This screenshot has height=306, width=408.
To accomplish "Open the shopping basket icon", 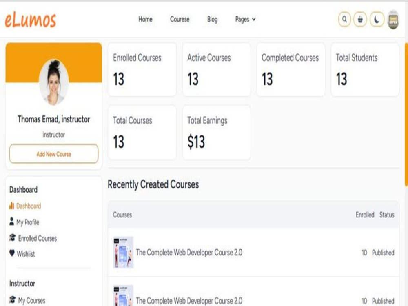I will (x=360, y=19).
